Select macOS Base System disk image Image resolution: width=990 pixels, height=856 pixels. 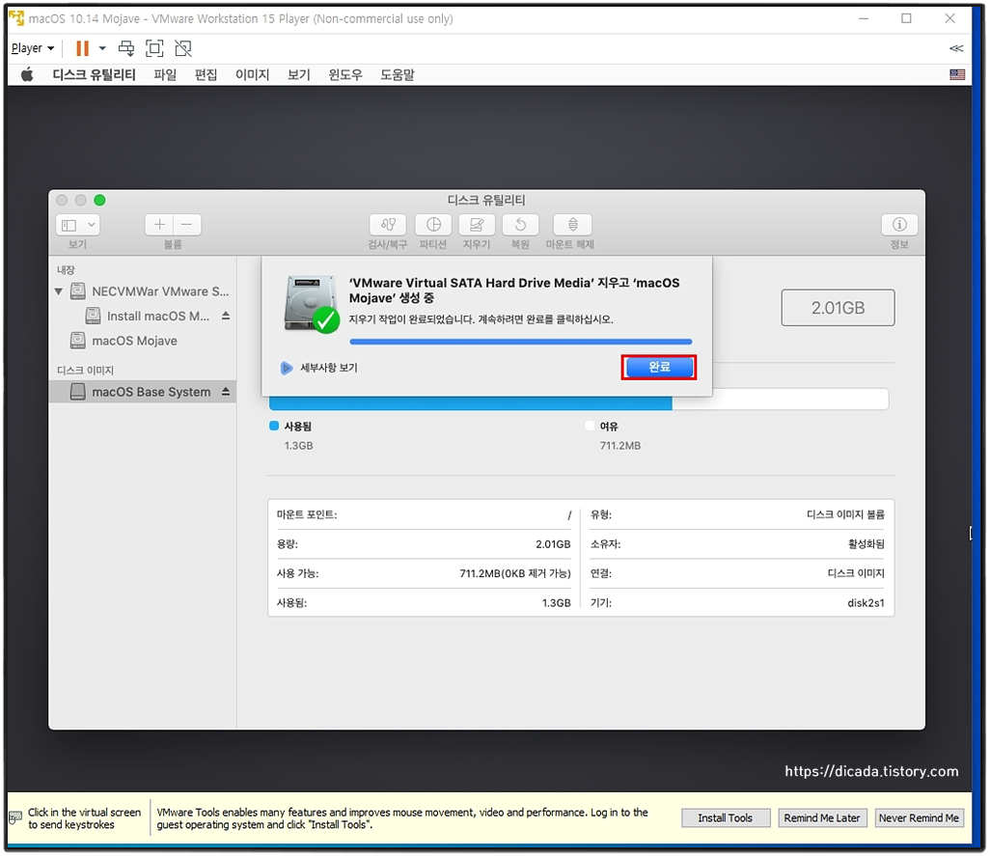143,392
